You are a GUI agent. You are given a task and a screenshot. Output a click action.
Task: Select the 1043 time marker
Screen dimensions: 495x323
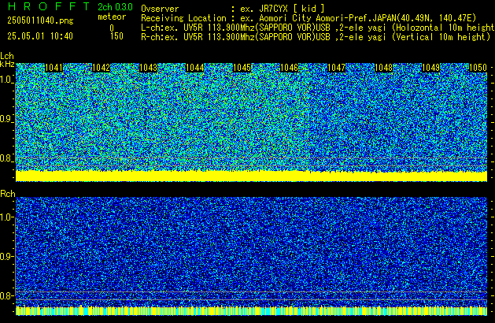[148, 68]
